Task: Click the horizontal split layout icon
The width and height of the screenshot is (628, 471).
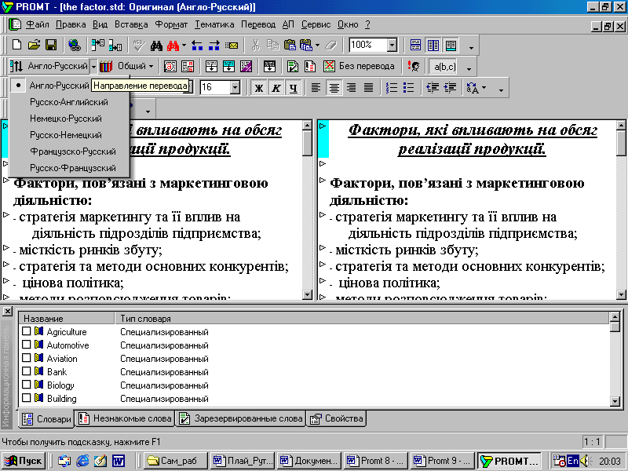Action: pos(415,46)
